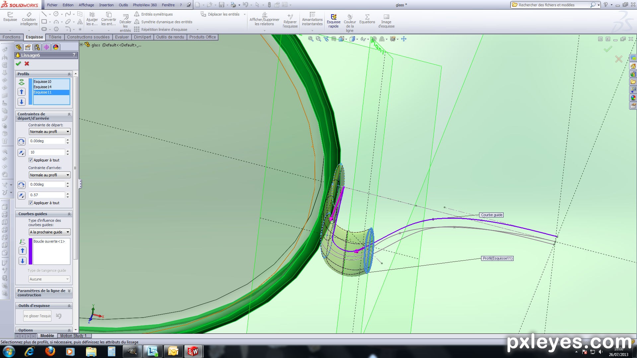Select the Cotation intelligente dimension tool

click(29, 19)
